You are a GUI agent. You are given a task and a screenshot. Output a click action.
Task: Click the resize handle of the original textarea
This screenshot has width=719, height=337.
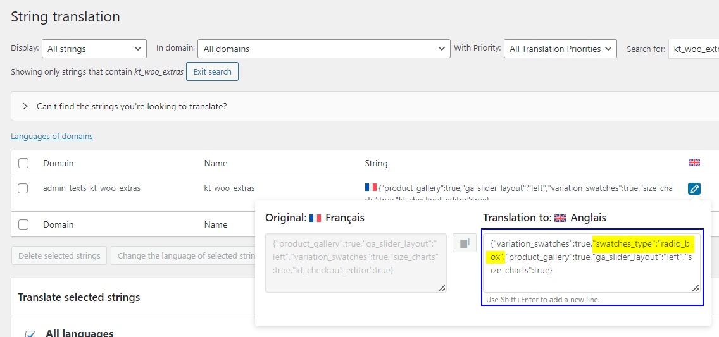click(x=442, y=288)
